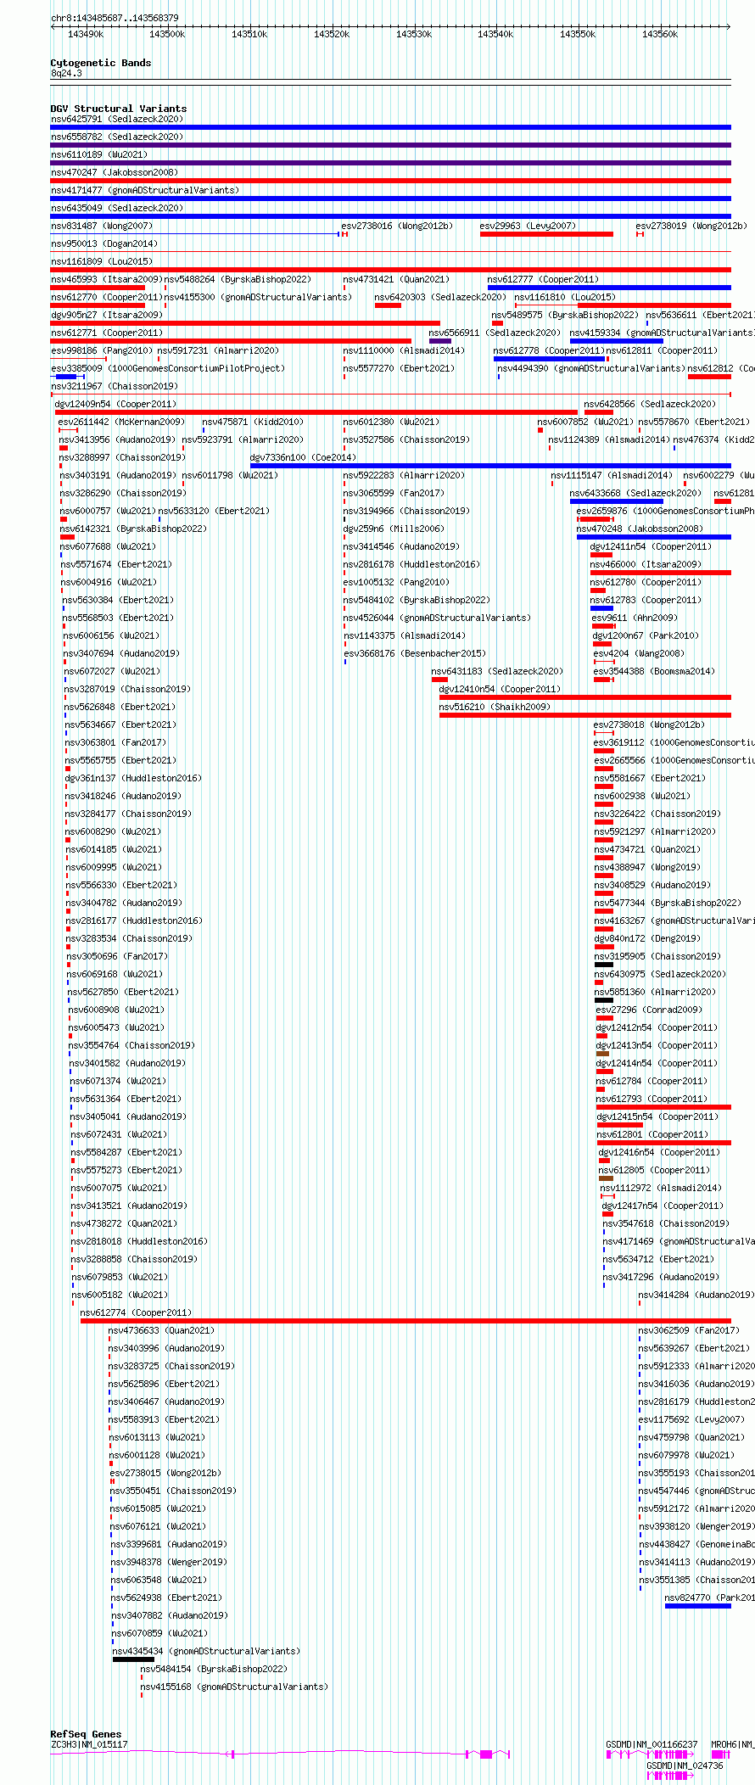Click the nsv1161809 (Lou2015) label
Viewport: 755px width, 1785px height.
tap(102, 261)
